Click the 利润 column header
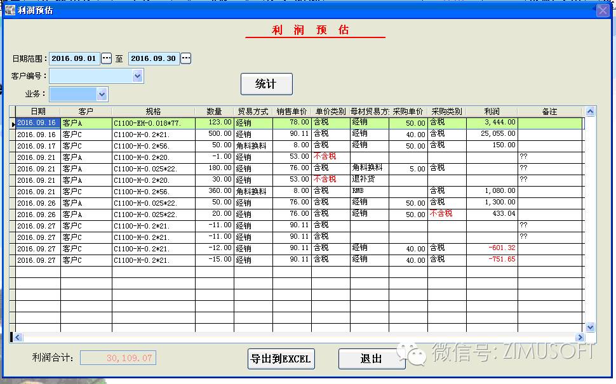616x384 pixels. [491, 112]
